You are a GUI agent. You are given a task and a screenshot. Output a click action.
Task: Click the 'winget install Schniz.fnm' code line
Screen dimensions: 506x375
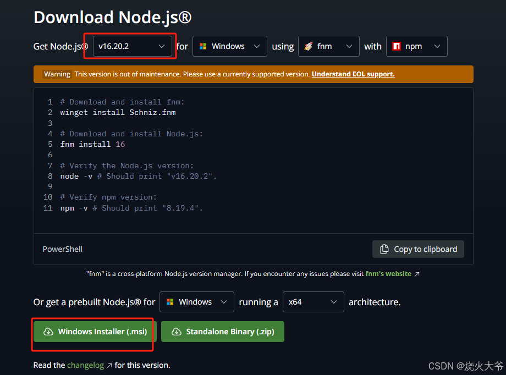(118, 113)
